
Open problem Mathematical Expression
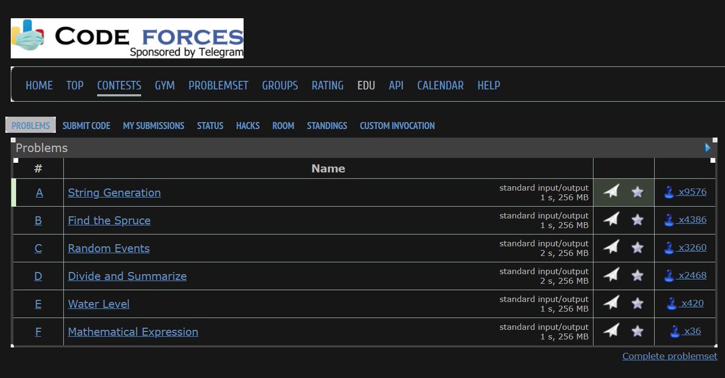133,332
